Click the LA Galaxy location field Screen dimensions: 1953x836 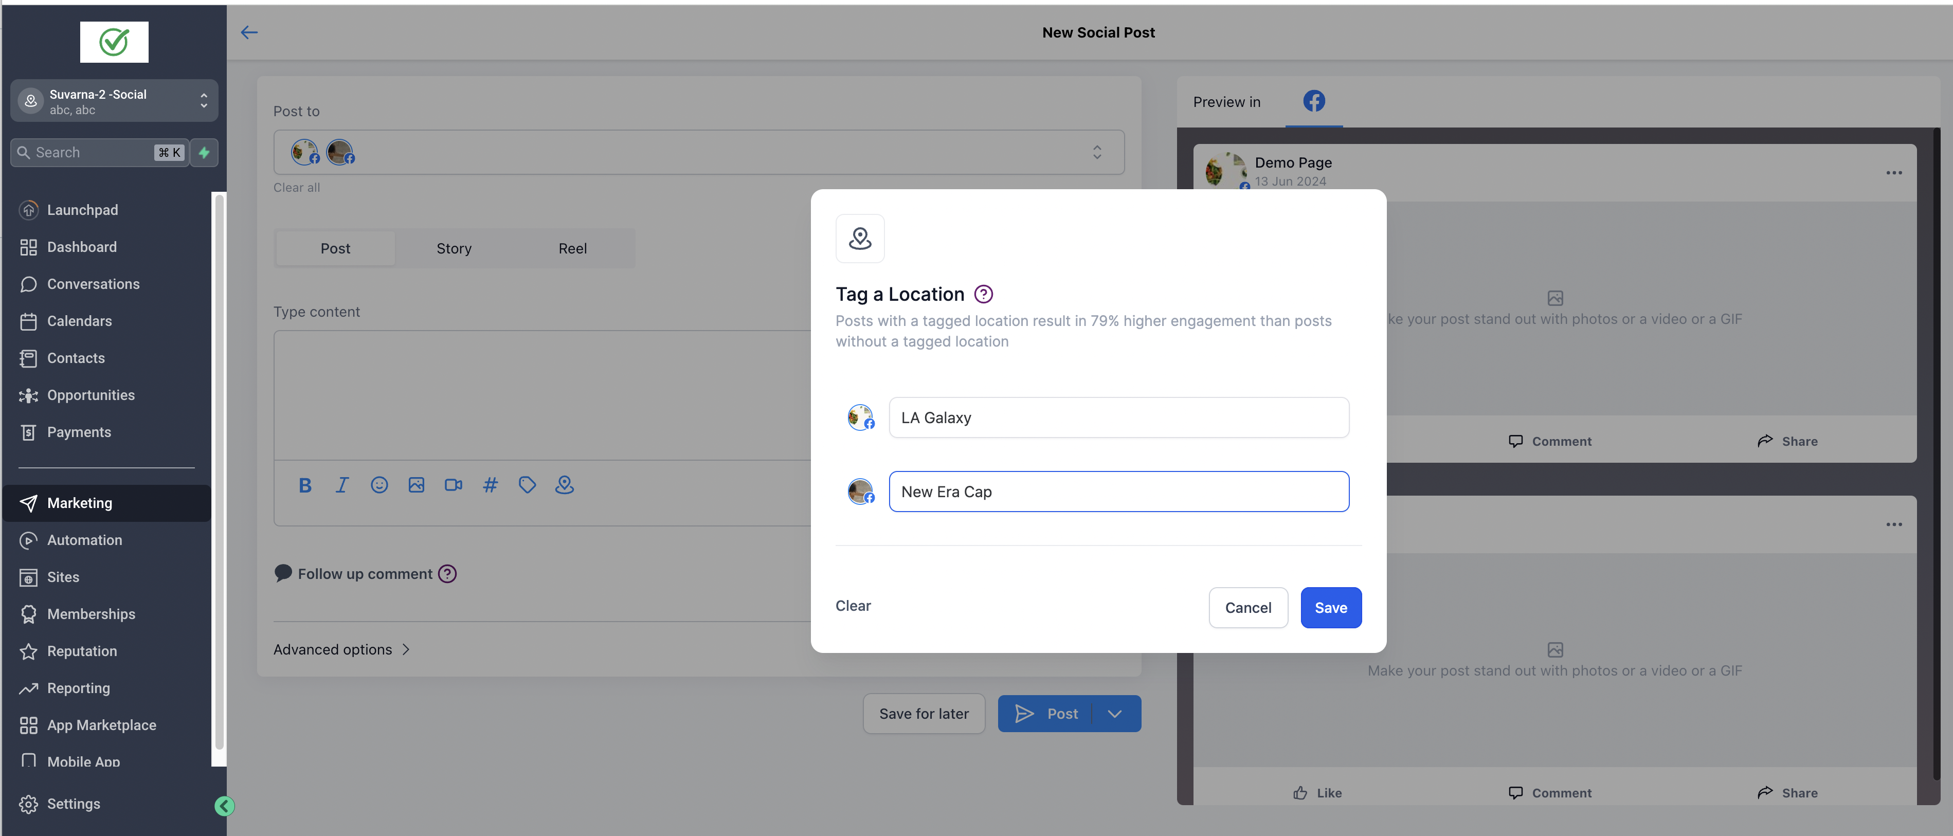point(1118,417)
